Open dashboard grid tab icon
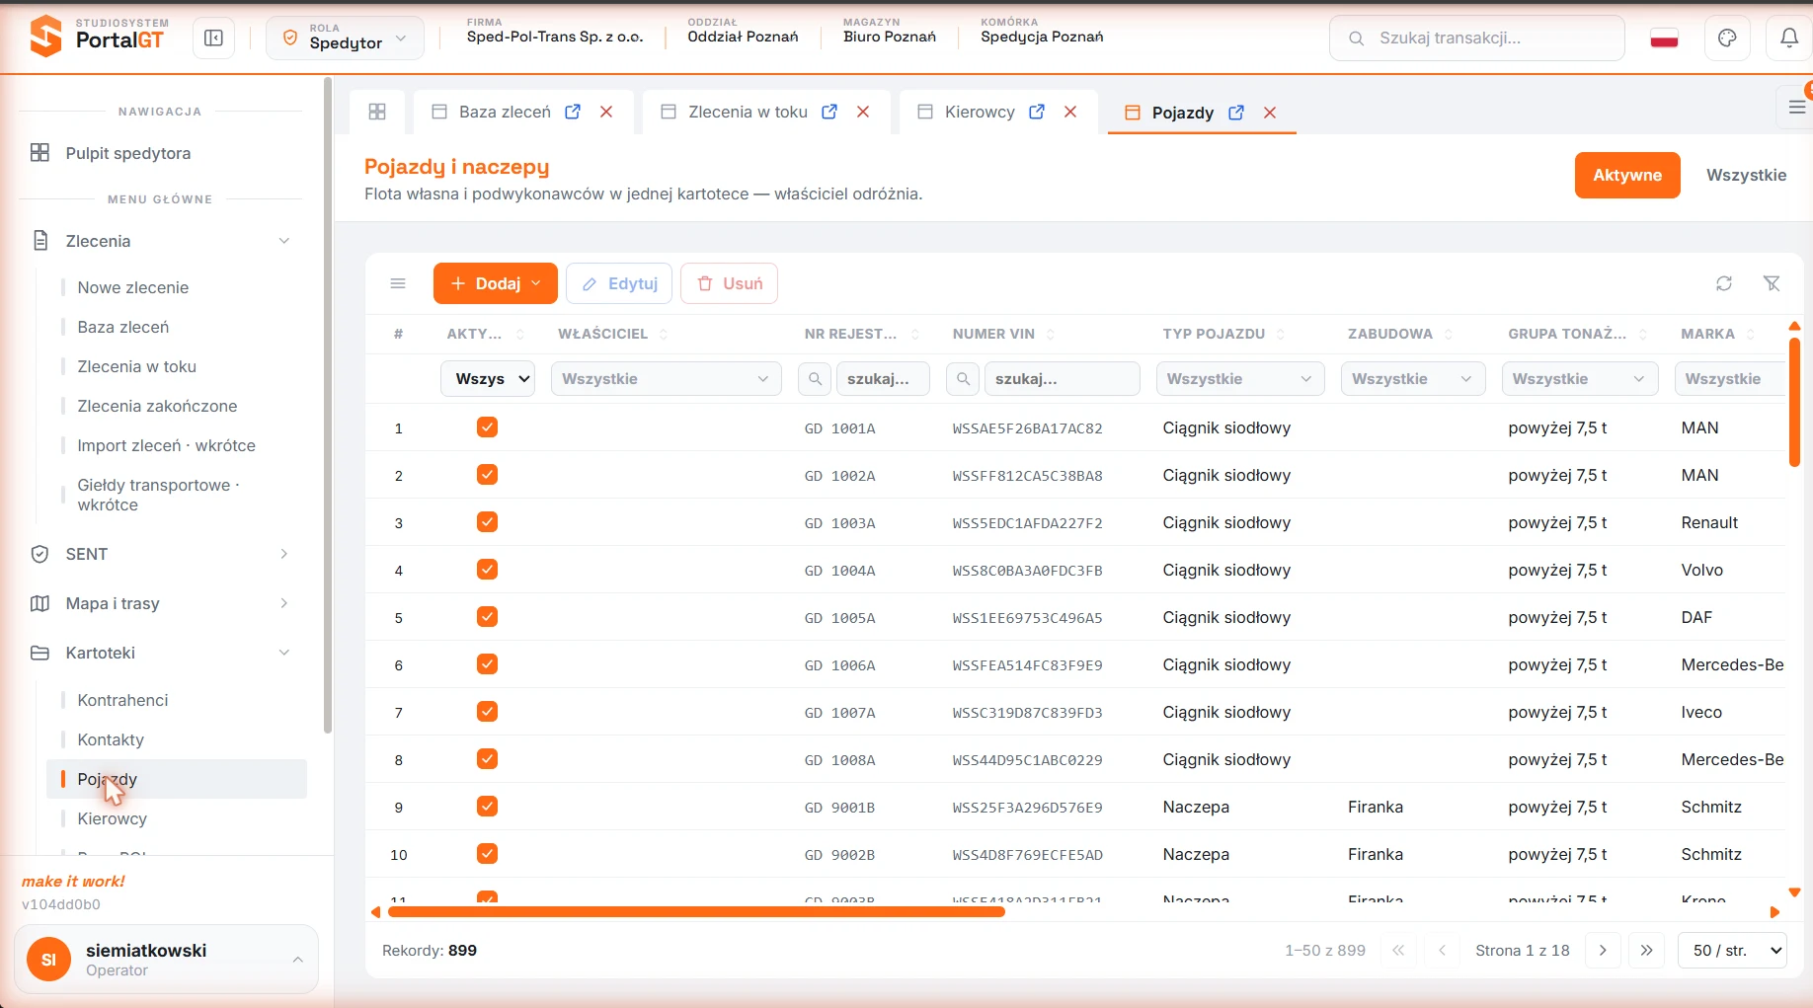Screen dimensions: 1813x1008 377,112
